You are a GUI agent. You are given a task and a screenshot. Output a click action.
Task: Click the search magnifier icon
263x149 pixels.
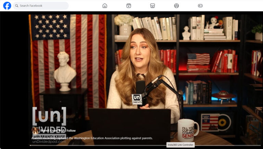pyautogui.click(x=16, y=6)
